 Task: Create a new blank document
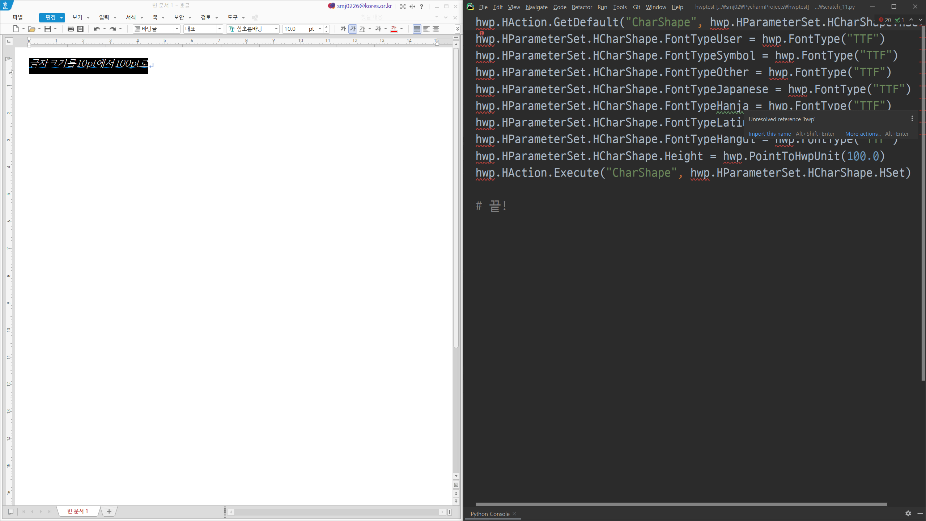pyautogui.click(x=16, y=29)
